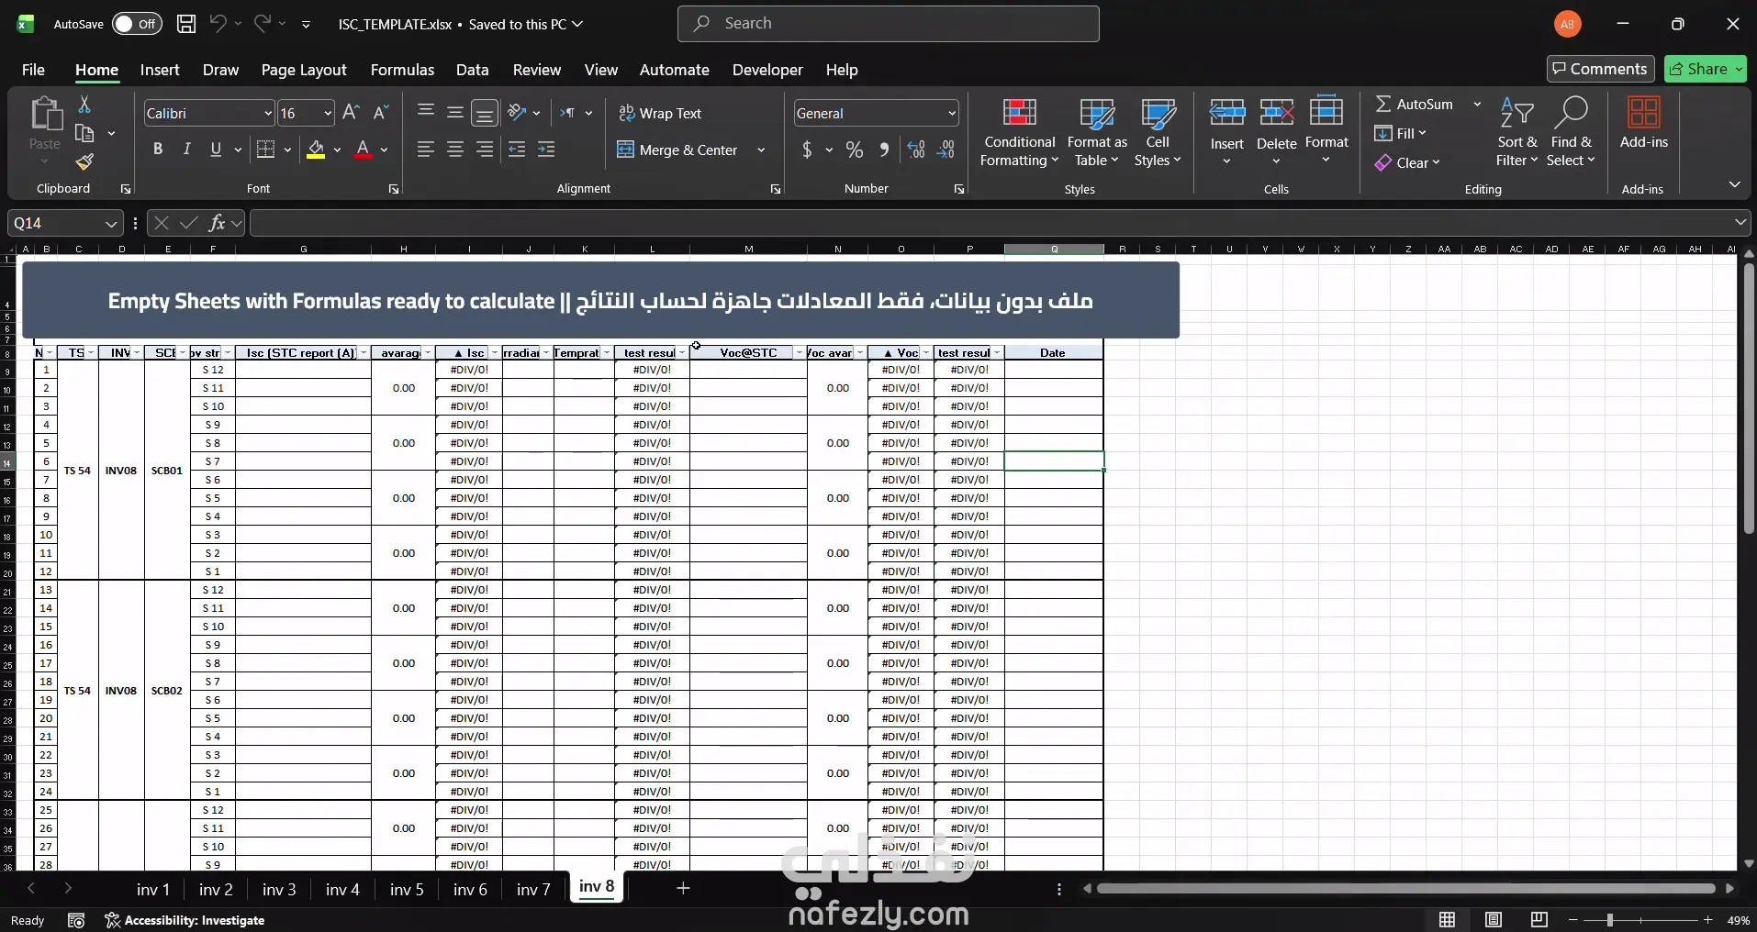
Task: Toggle Bottom Align vertical alignment
Action: pos(485,113)
